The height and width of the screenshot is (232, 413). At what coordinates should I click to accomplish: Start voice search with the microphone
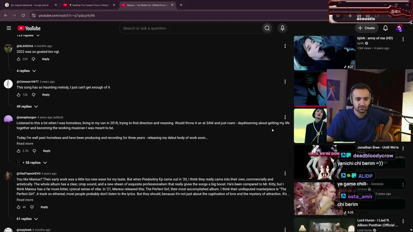(x=282, y=28)
